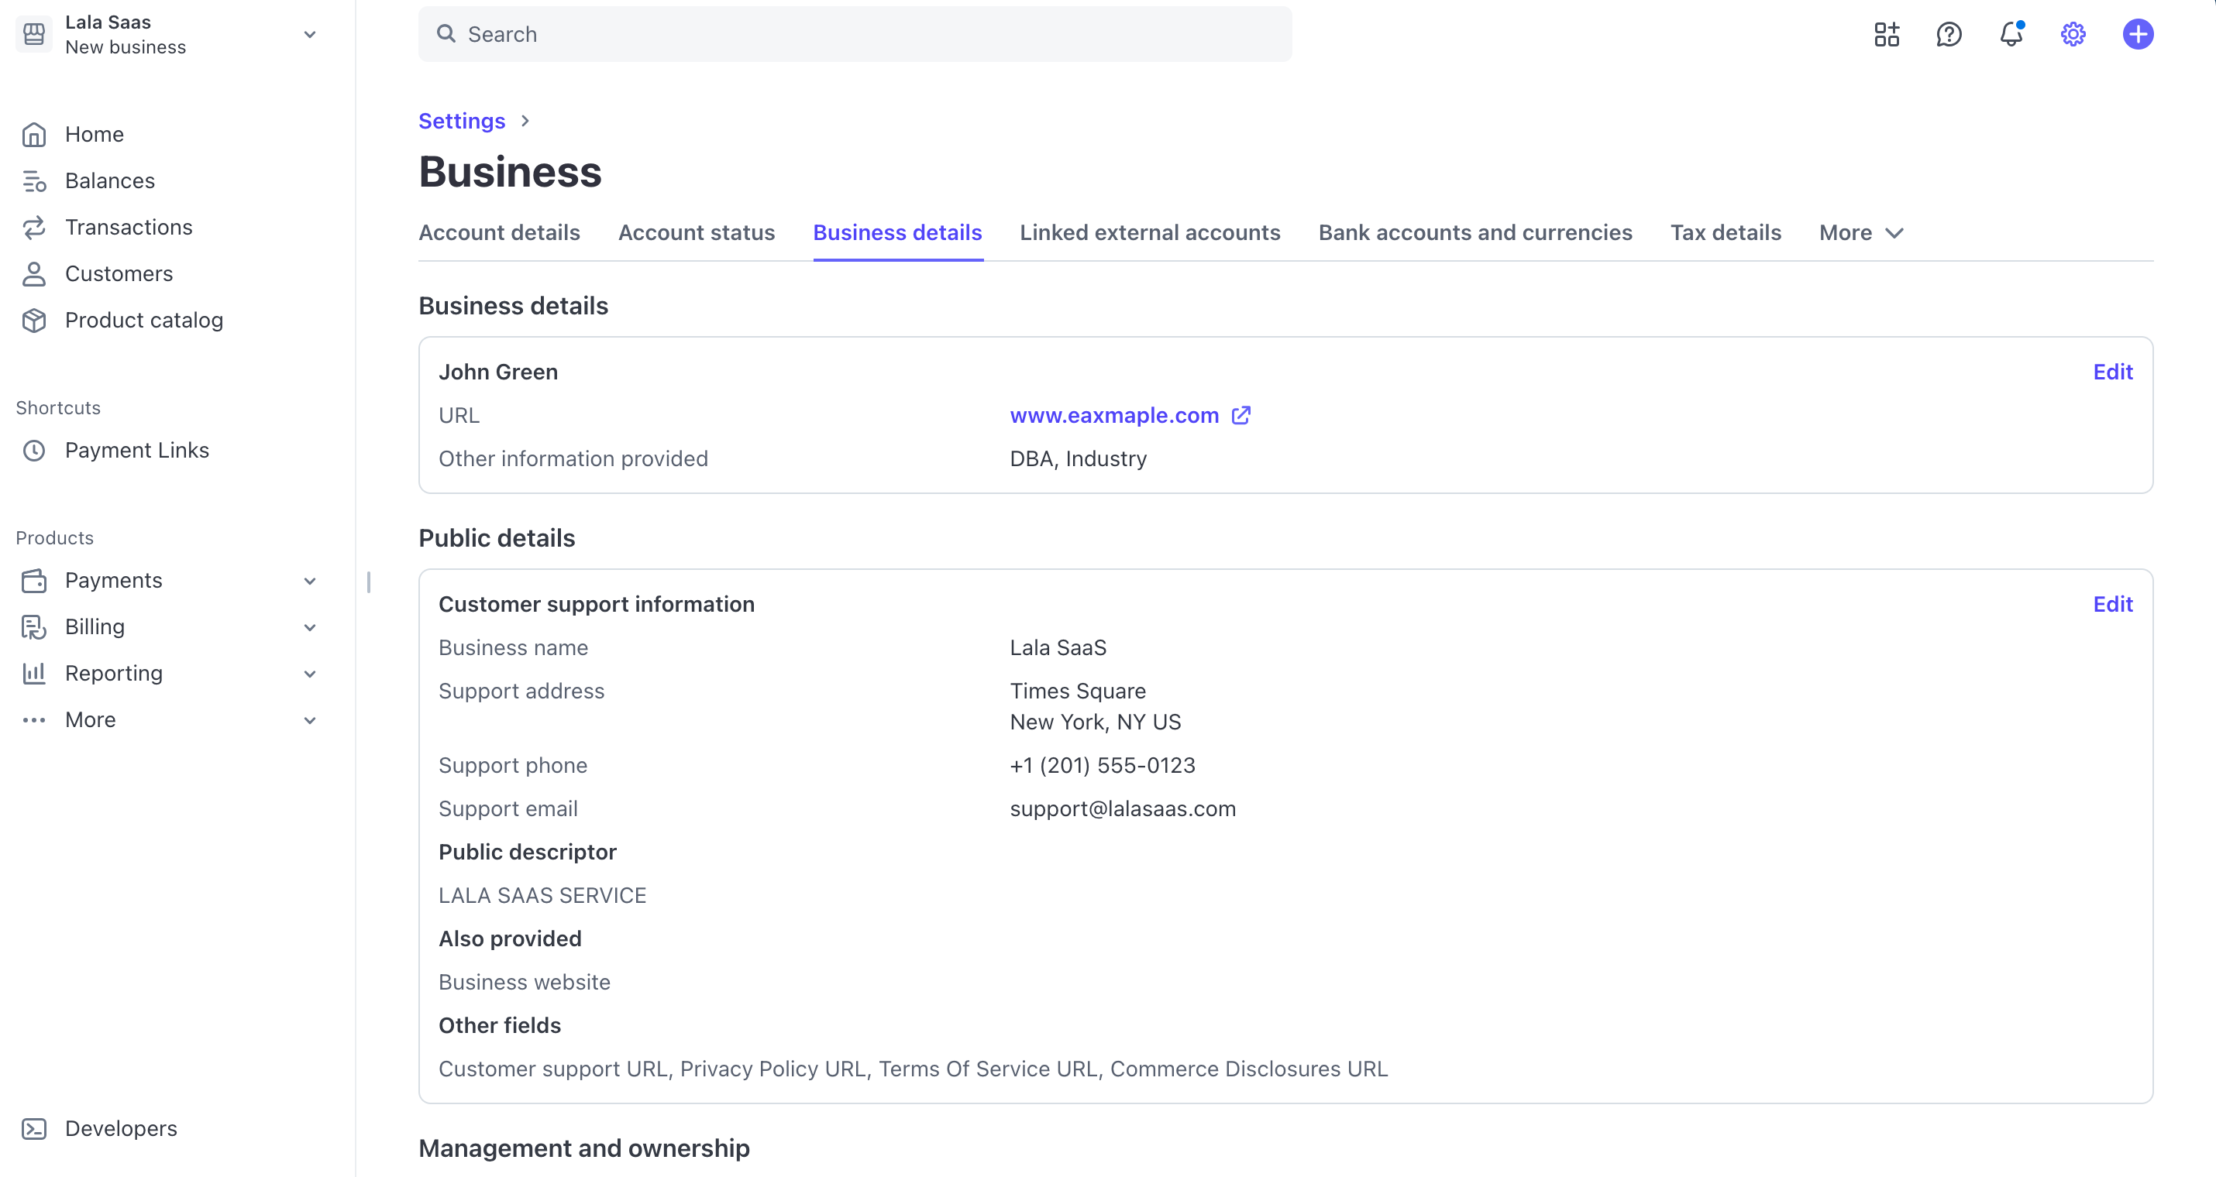Image resolution: width=2216 pixels, height=1177 pixels.
Task: Click the sidebar resize handle
Action: [x=368, y=582]
